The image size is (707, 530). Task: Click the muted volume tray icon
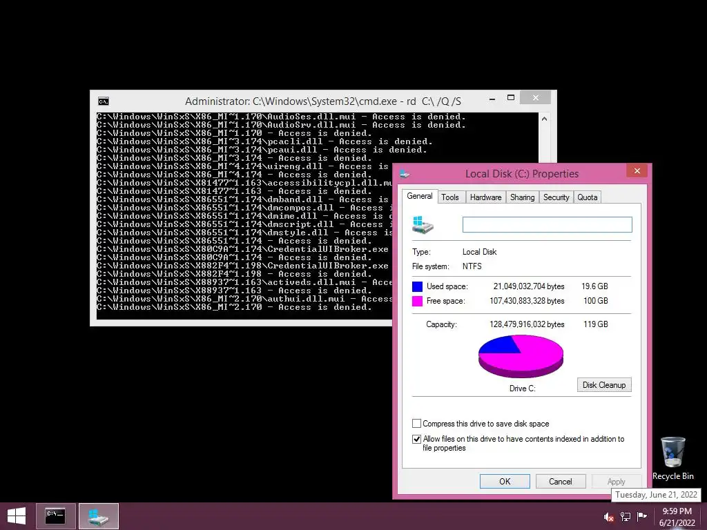(x=609, y=516)
